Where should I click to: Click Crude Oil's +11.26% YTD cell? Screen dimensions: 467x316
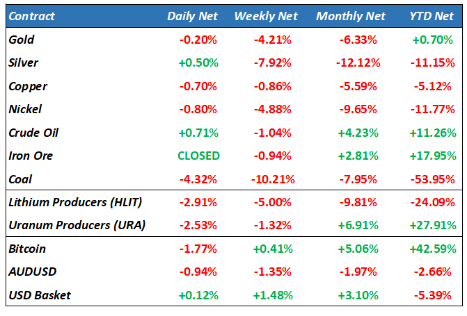click(x=434, y=133)
